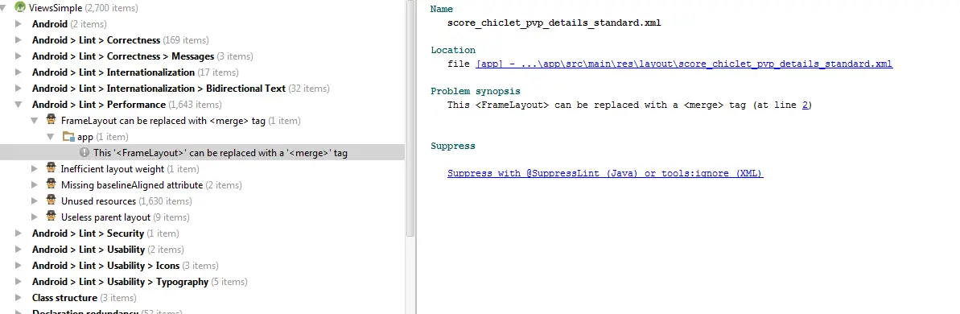Select Inefficient layout weight (1 item) row
This screenshot has width=960, height=314.
130,168
